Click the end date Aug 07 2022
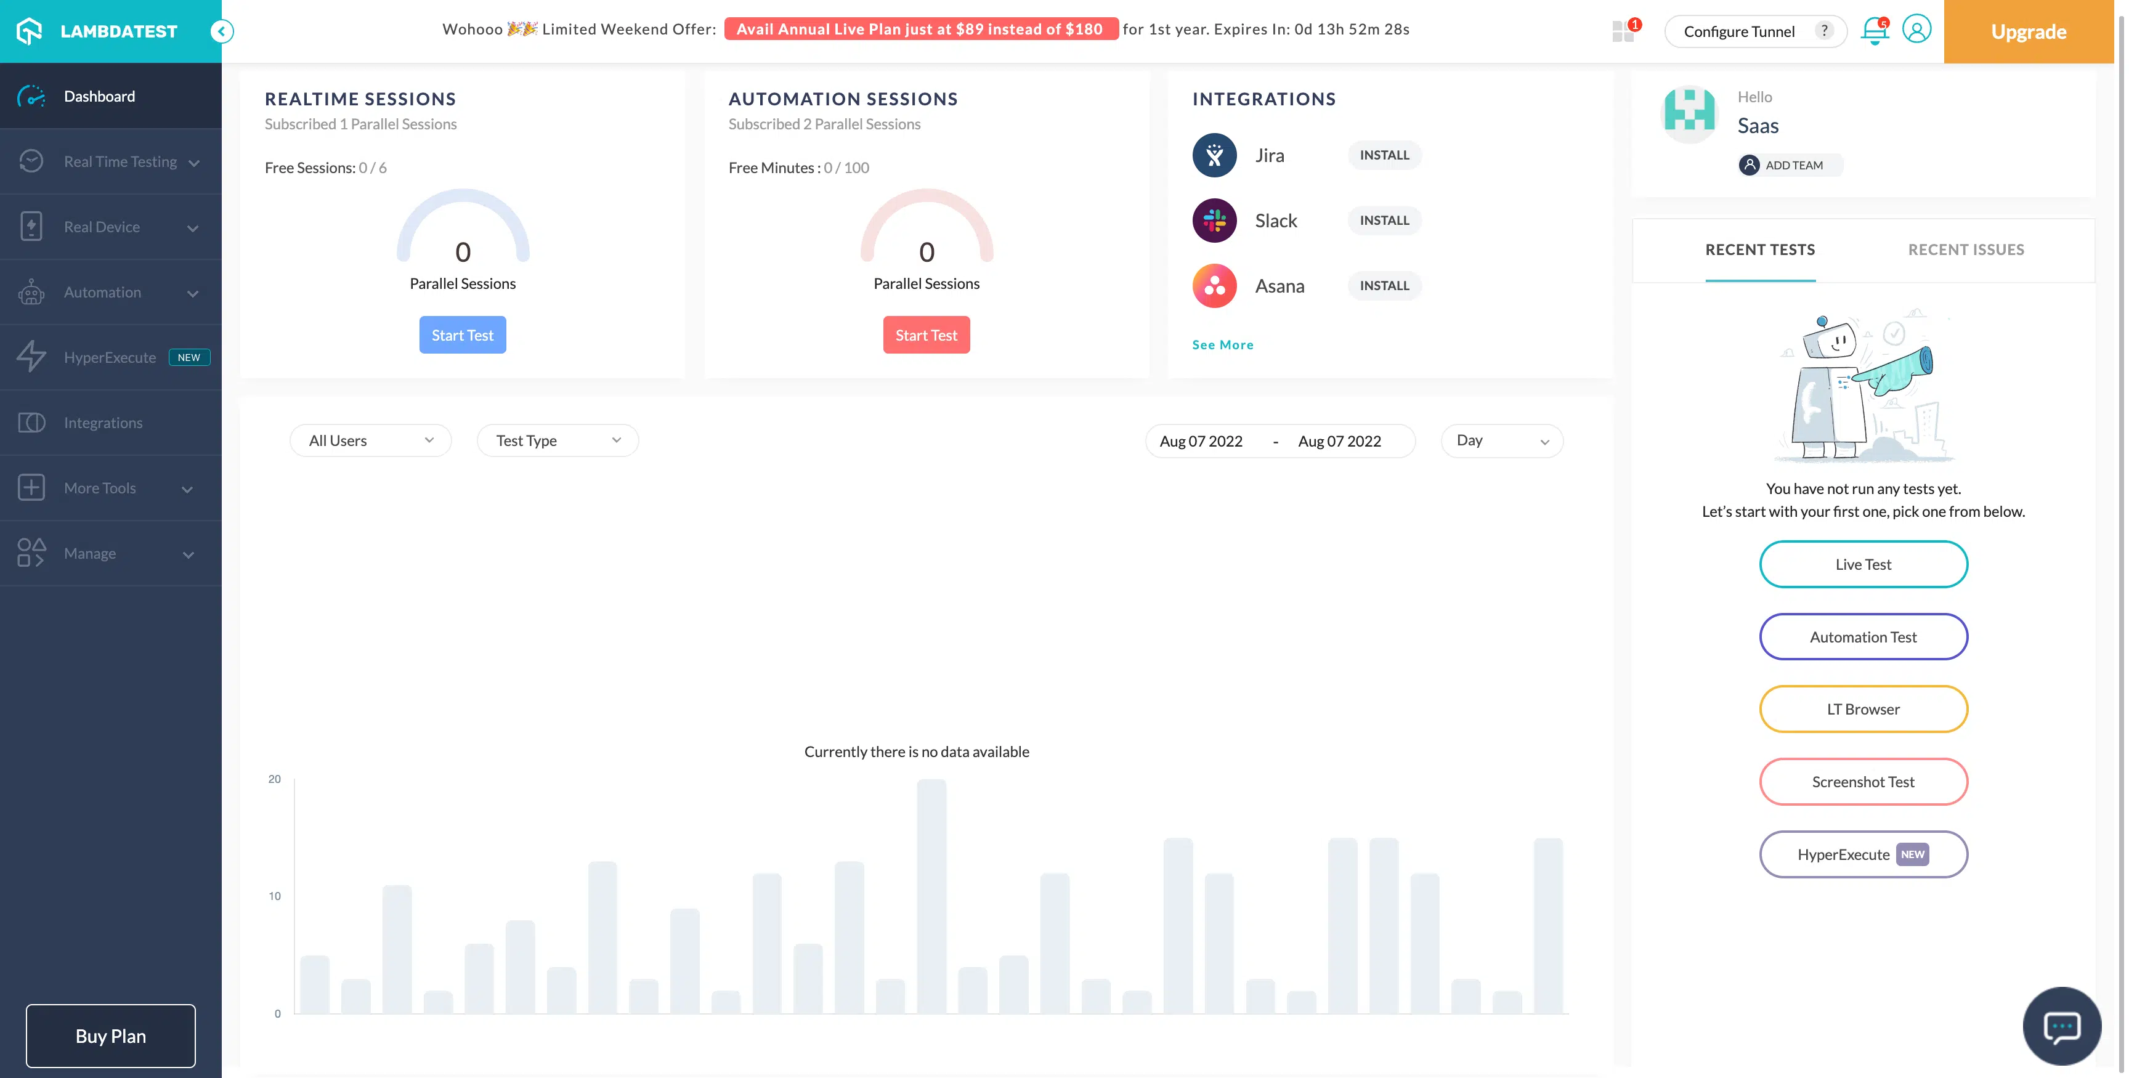The image size is (2129, 1078). click(x=1340, y=442)
